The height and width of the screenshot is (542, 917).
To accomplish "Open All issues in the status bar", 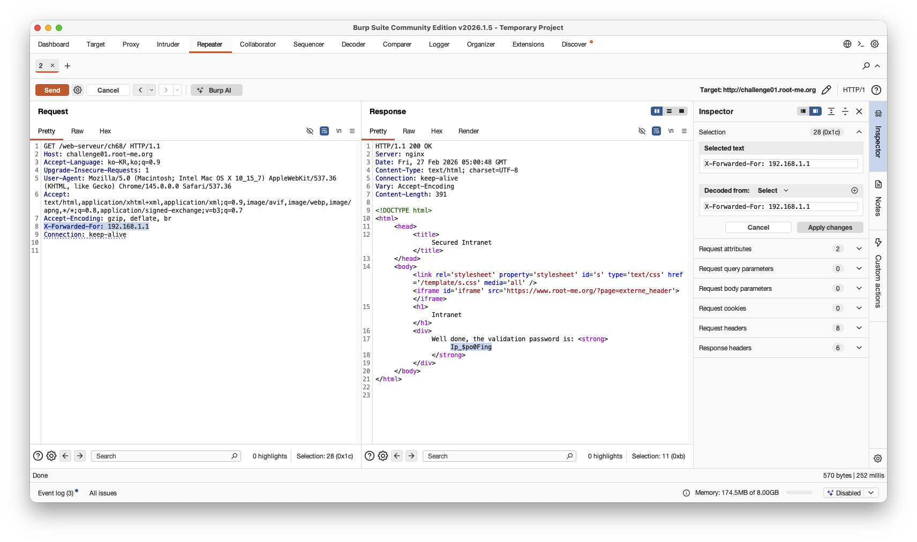I will pyautogui.click(x=103, y=493).
